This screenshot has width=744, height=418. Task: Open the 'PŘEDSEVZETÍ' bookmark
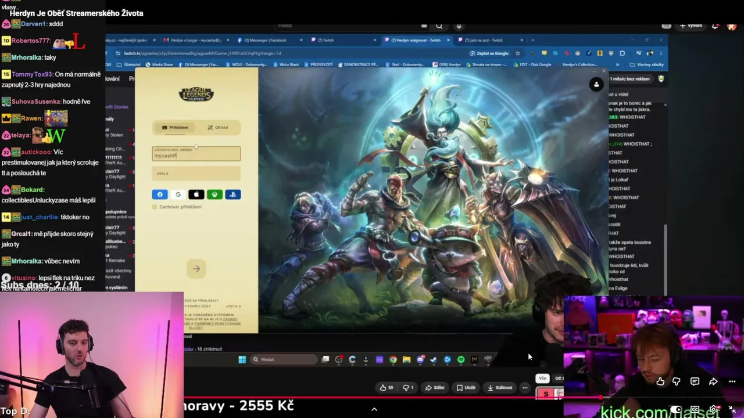(317, 64)
